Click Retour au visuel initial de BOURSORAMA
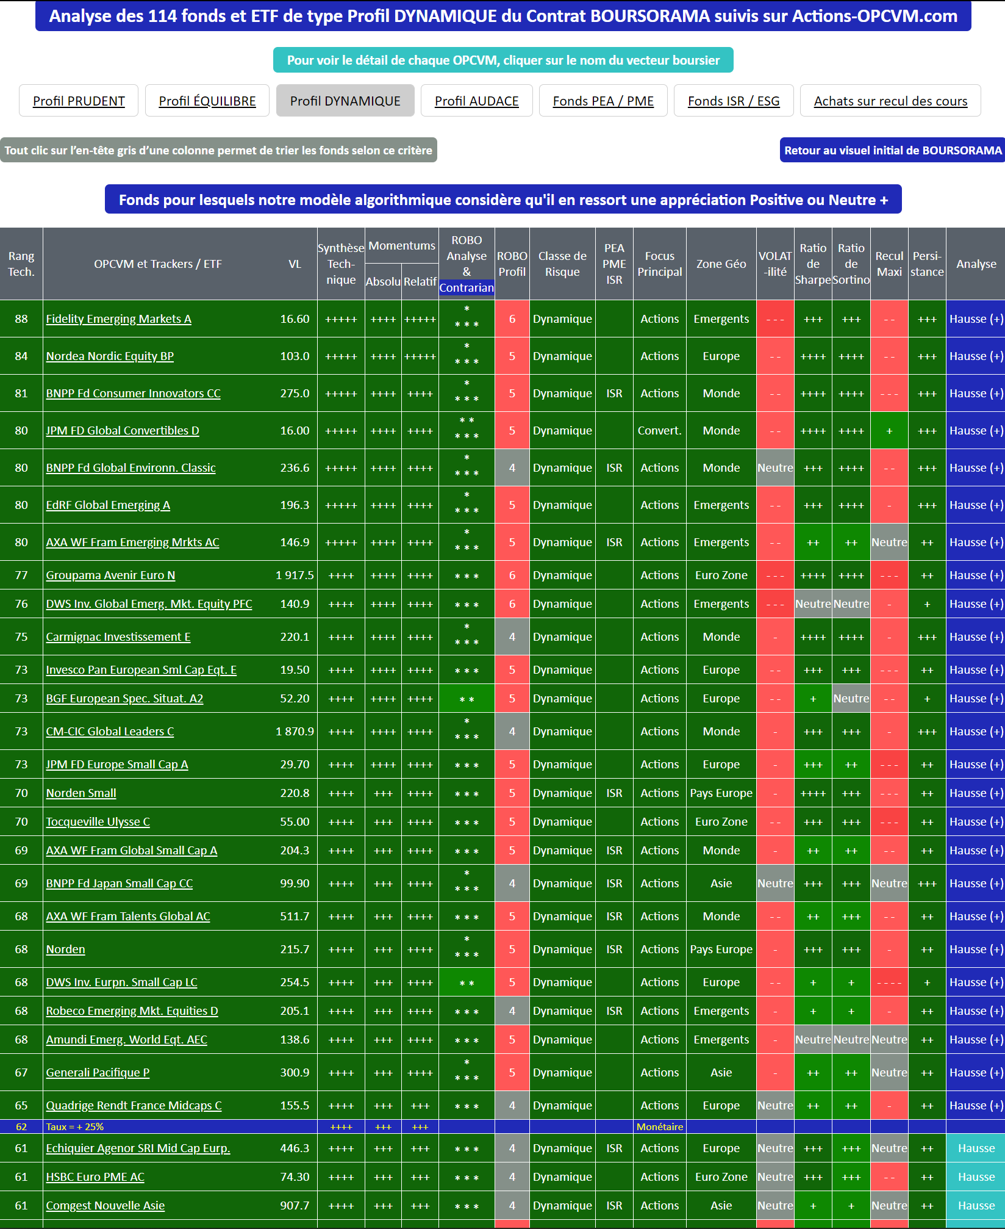 pos(893,150)
